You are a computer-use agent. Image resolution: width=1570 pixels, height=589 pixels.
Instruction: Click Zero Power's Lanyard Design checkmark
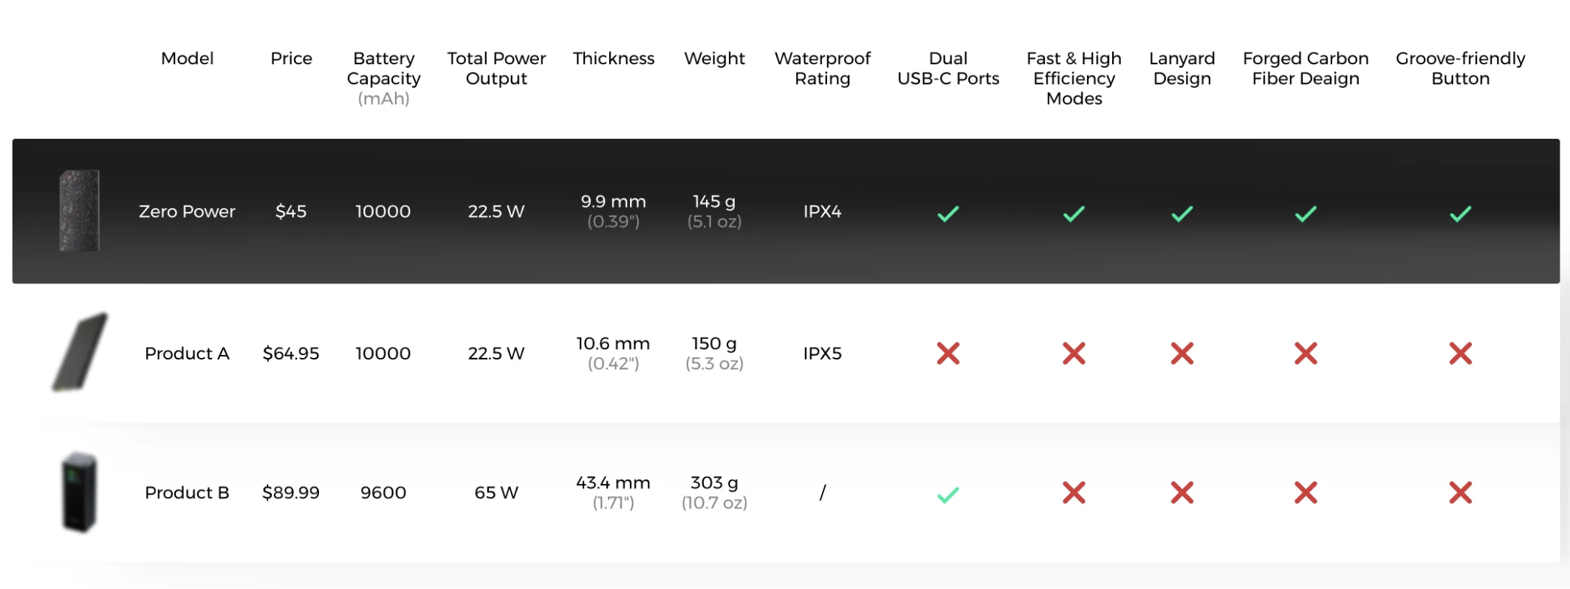click(x=1182, y=214)
